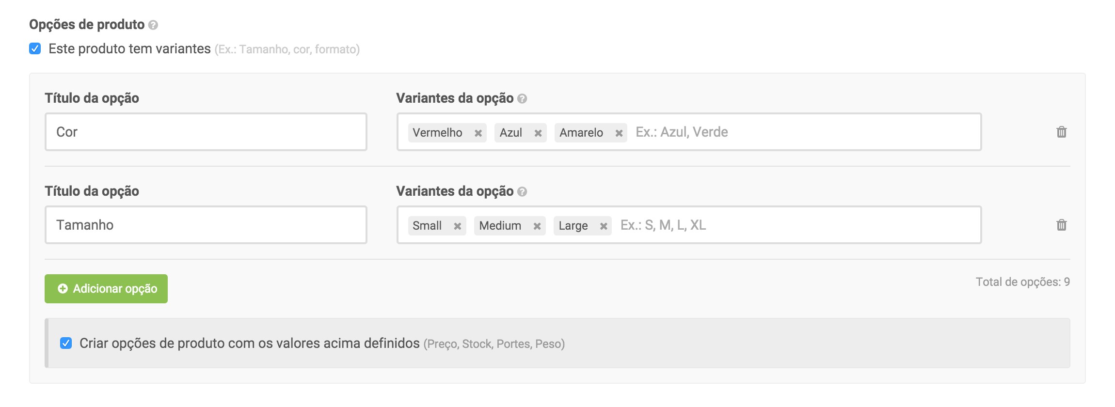Viewport: 1115px width, 407px height.
Task: Remove the Small size tag
Action: click(457, 226)
